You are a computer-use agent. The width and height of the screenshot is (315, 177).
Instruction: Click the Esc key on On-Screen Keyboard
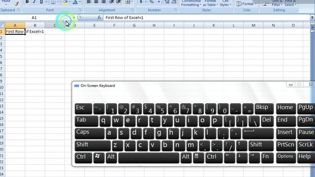click(83, 109)
